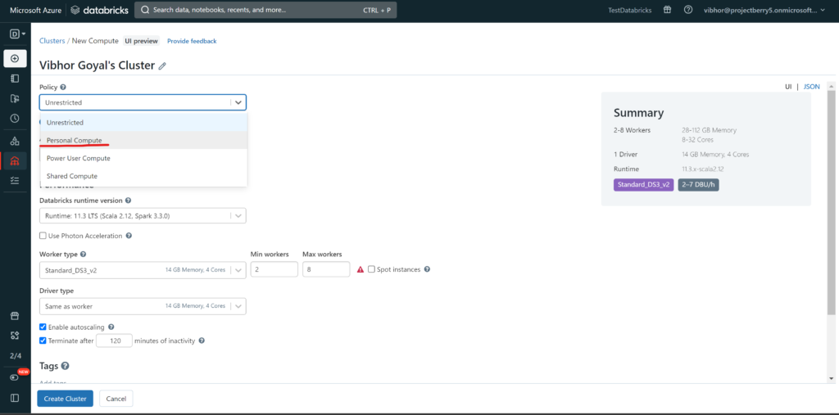This screenshot has width=839, height=415.
Task: Select Power User Compute policy option
Action: [x=143, y=158]
